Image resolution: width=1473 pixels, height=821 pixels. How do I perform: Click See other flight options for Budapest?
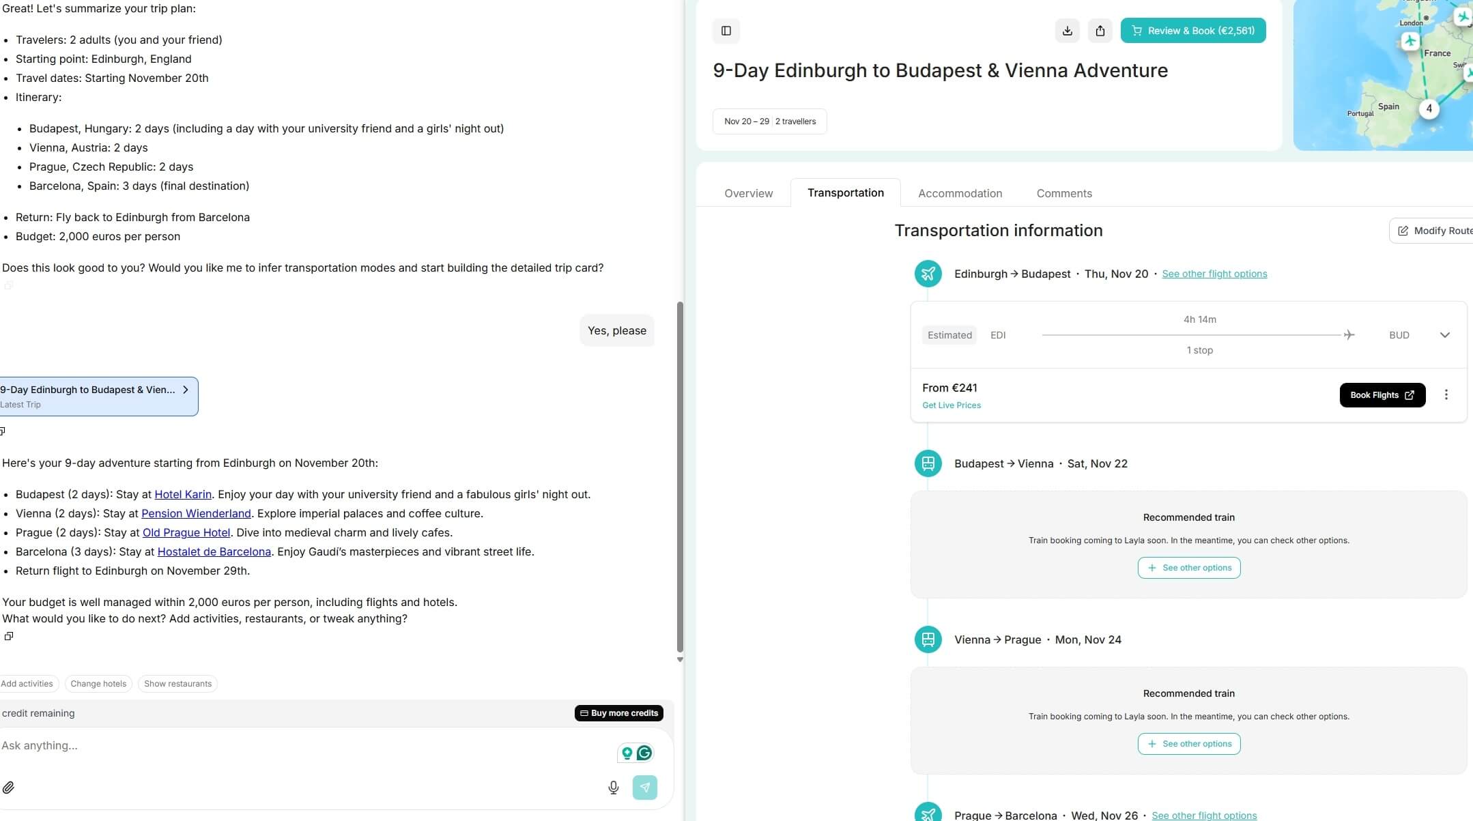pyautogui.click(x=1214, y=274)
